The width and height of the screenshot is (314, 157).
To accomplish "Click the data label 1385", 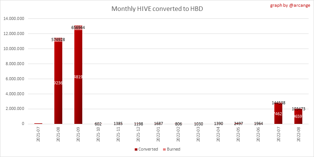I will (x=118, y=123).
